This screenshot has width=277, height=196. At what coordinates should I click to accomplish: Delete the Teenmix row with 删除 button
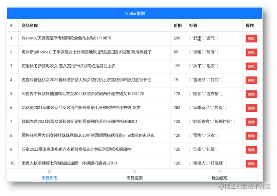coord(251,39)
